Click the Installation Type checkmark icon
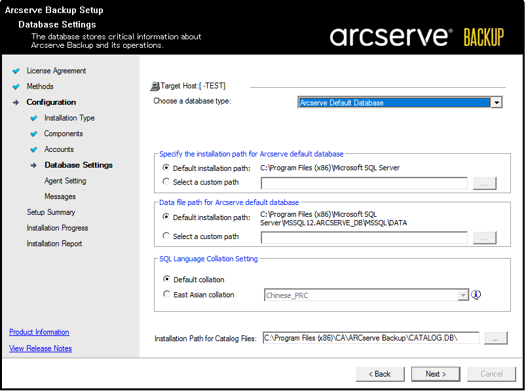Image resolution: width=526 pixels, height=391 pixels. point(33,119)
